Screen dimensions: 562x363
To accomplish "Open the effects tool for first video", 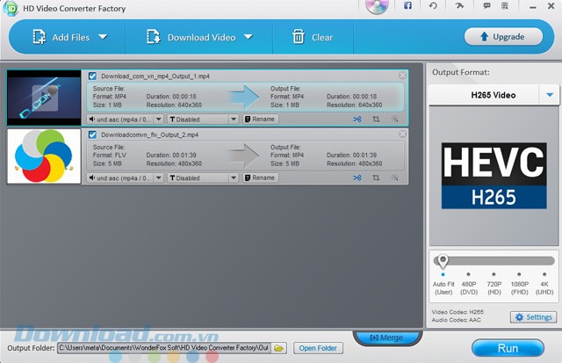I will [x=395, y=119].
